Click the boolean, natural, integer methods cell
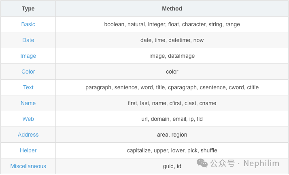Image resolution: width=289 pixels, height=175 pixels. (172, 24)
